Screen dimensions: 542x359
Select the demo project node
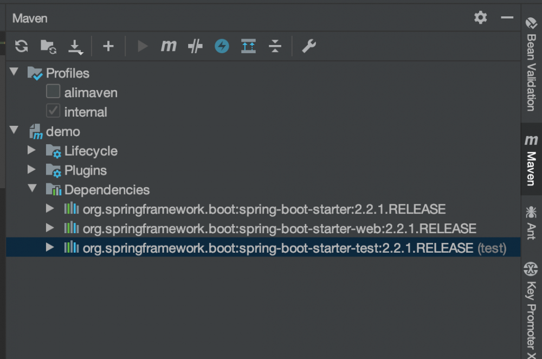(x=63, y=131)
